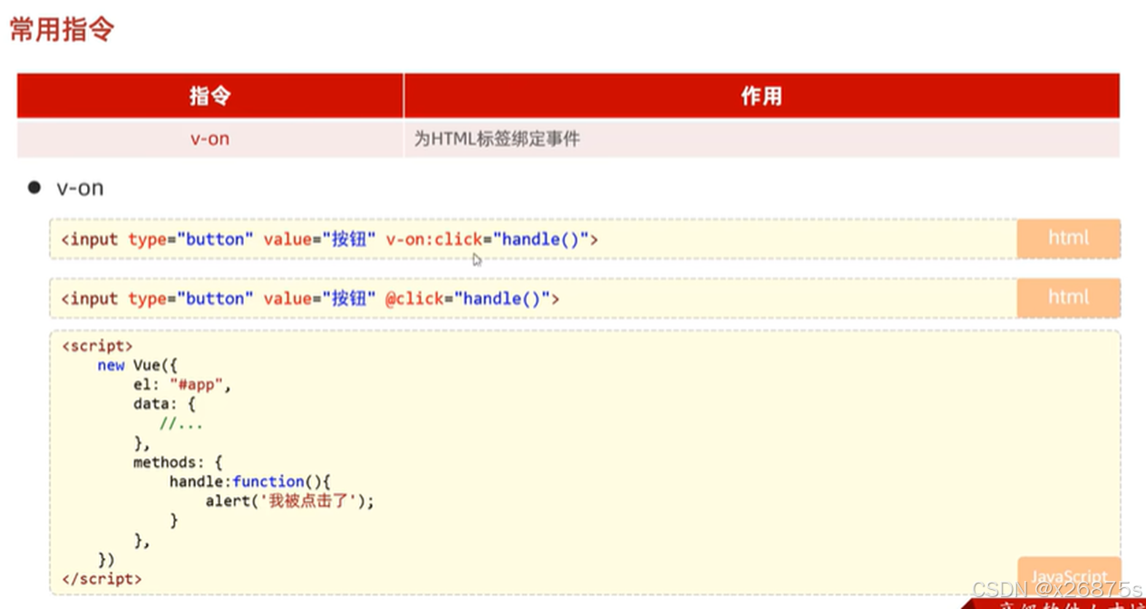Click the JavaScript label on script block

click(1069, 576)
